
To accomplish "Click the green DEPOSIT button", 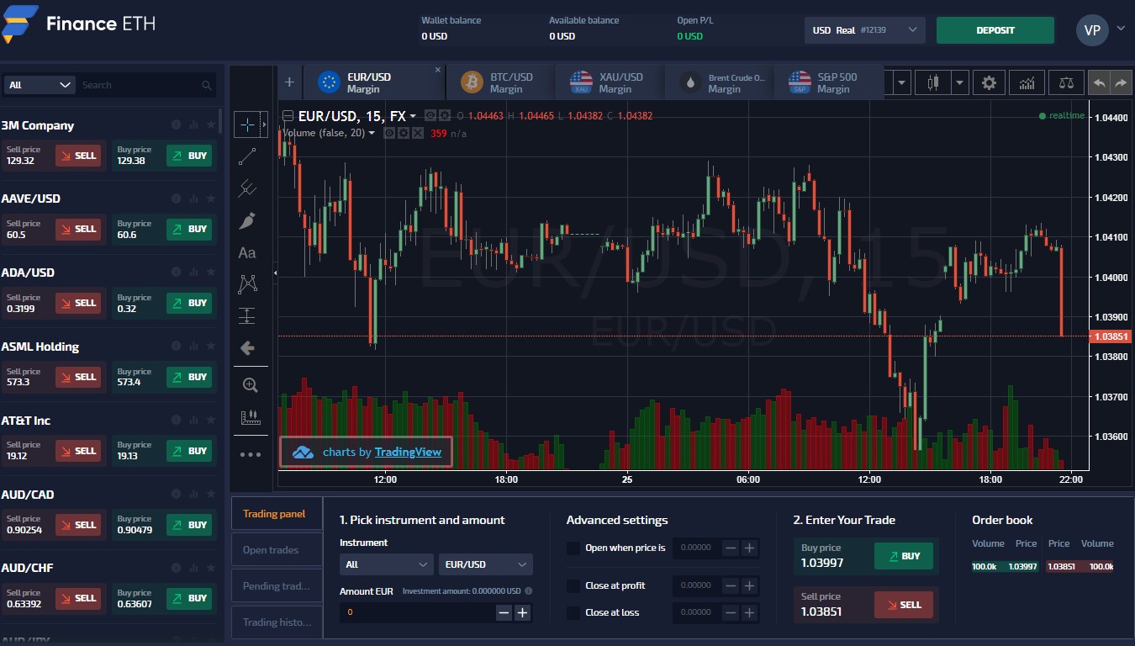I will click(995, 30).
